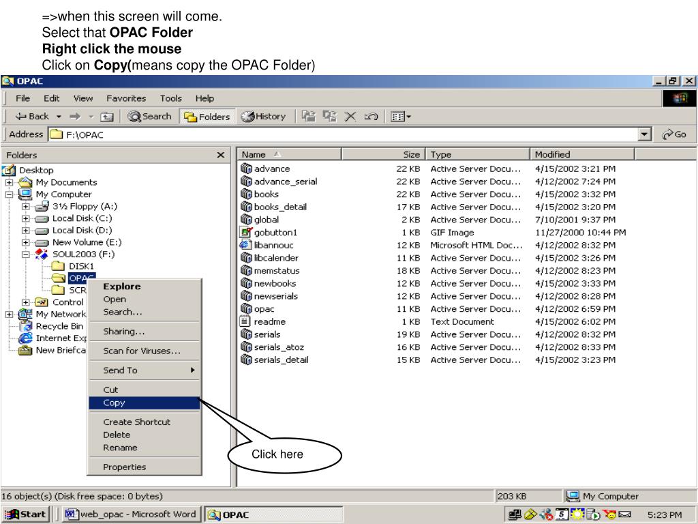Open the Forward button history dropdown arrow
698x524 pixels.
(91, 117)
